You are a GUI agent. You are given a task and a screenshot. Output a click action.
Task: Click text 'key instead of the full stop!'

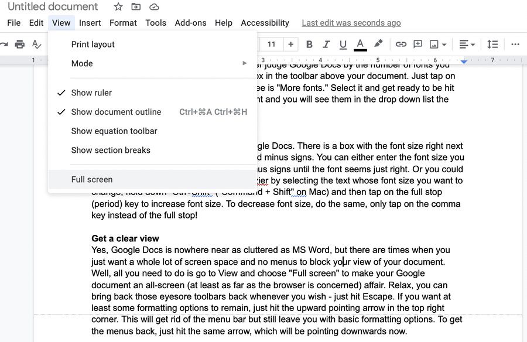click(x=144, y=216)
